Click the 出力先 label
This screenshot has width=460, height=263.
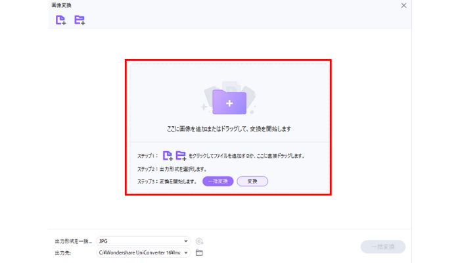[63, 252]
